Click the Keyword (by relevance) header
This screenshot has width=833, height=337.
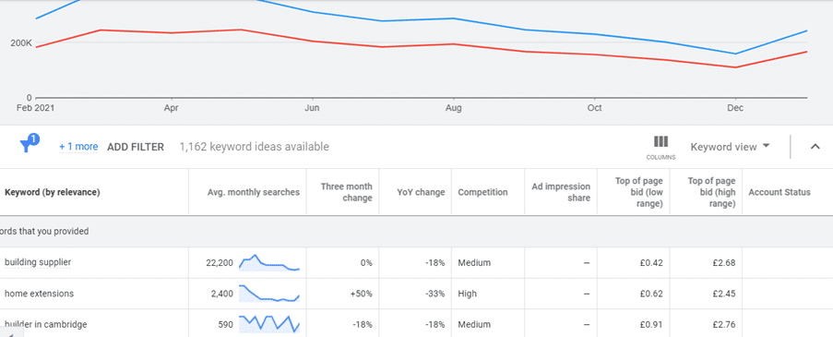[53, 192]
